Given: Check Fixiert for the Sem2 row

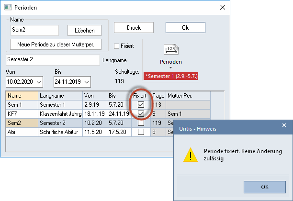Looking at the screenshot, I should [141, 123].
